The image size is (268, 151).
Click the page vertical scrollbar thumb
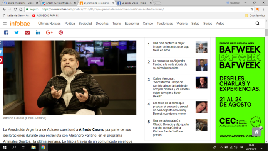[x=266, y=32]
